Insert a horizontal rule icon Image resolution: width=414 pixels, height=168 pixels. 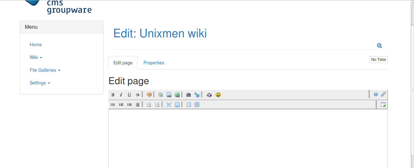[169, 105]
